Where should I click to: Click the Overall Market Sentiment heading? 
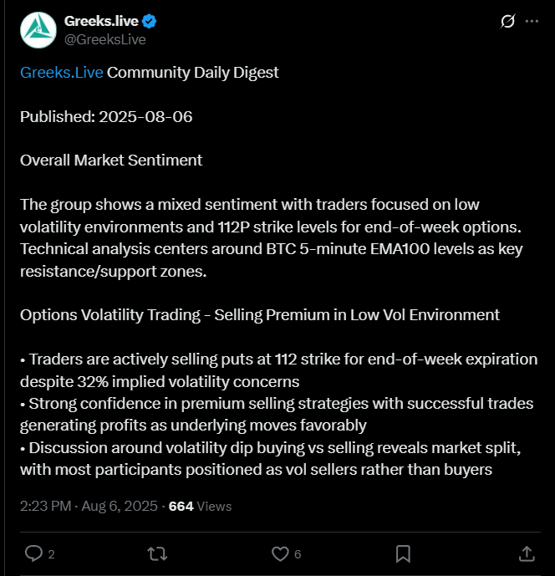click(111, 161)
